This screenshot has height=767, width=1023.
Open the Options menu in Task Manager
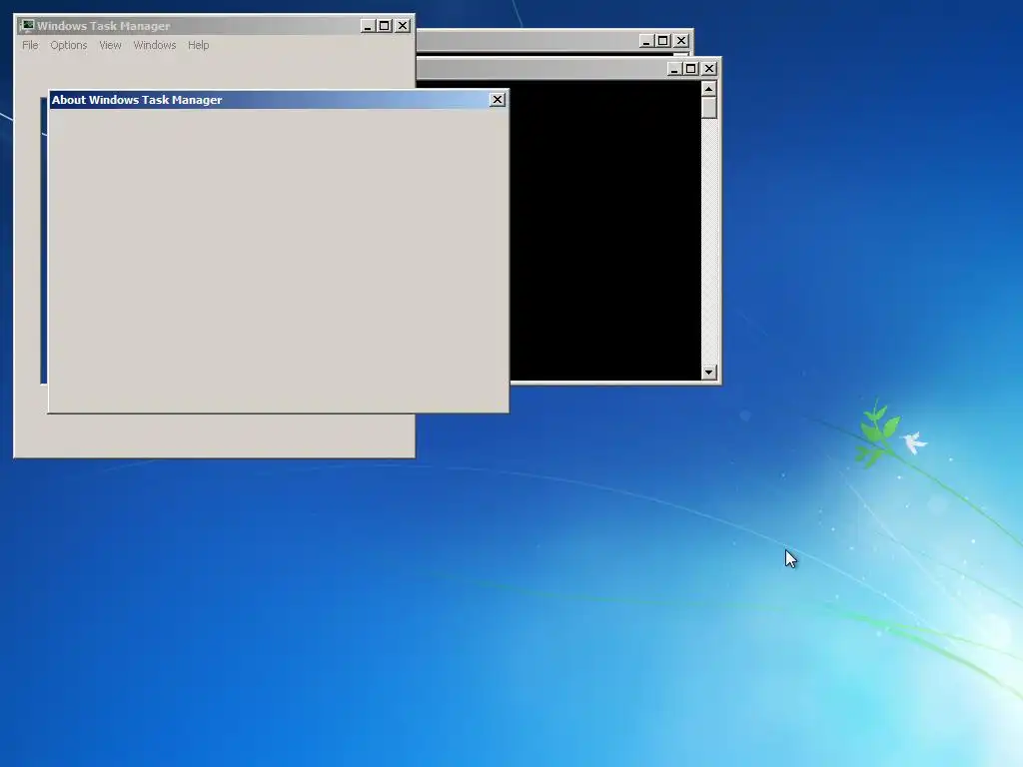pos(69,45)
